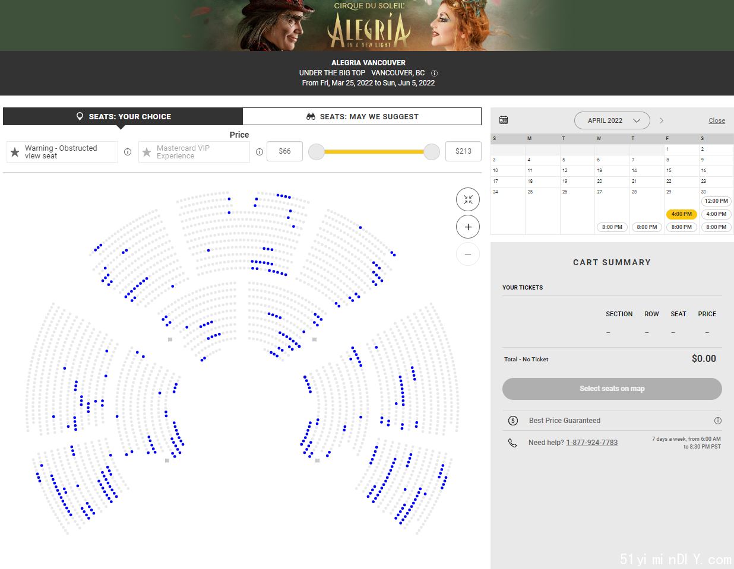This screenshot has width=734, height=569.
Task: Zoom in the seat map
Action: click(x=468, y=227)
